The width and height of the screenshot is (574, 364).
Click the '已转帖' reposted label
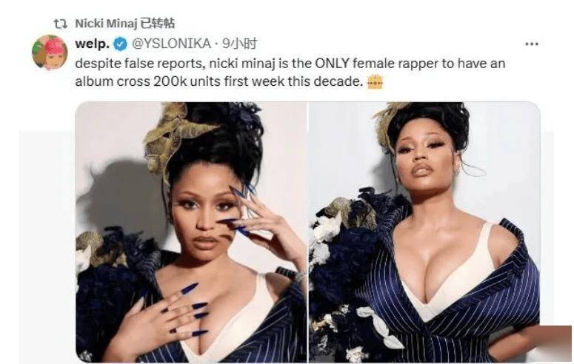[158, 24]
